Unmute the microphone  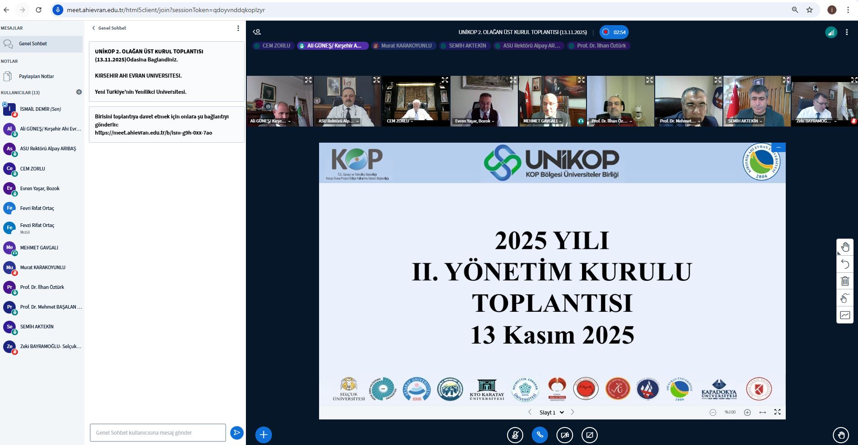coord(515,435)
